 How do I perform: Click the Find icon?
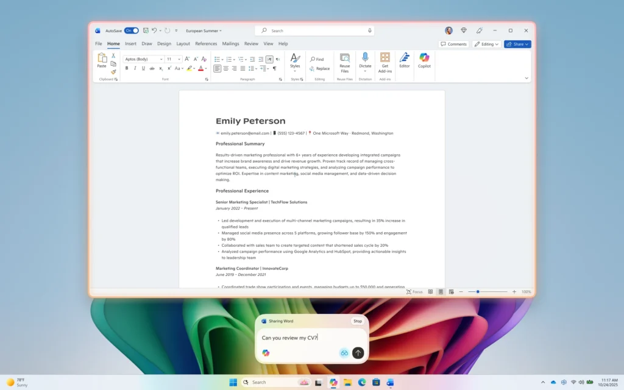317,58
